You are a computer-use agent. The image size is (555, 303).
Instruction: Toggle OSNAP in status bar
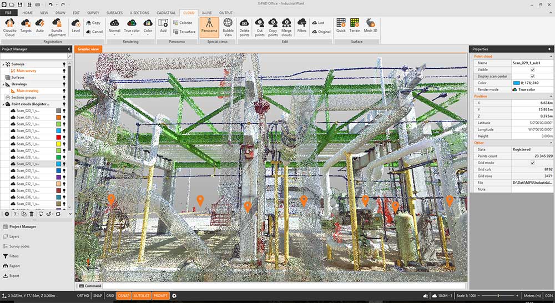[x=124, y=296]
